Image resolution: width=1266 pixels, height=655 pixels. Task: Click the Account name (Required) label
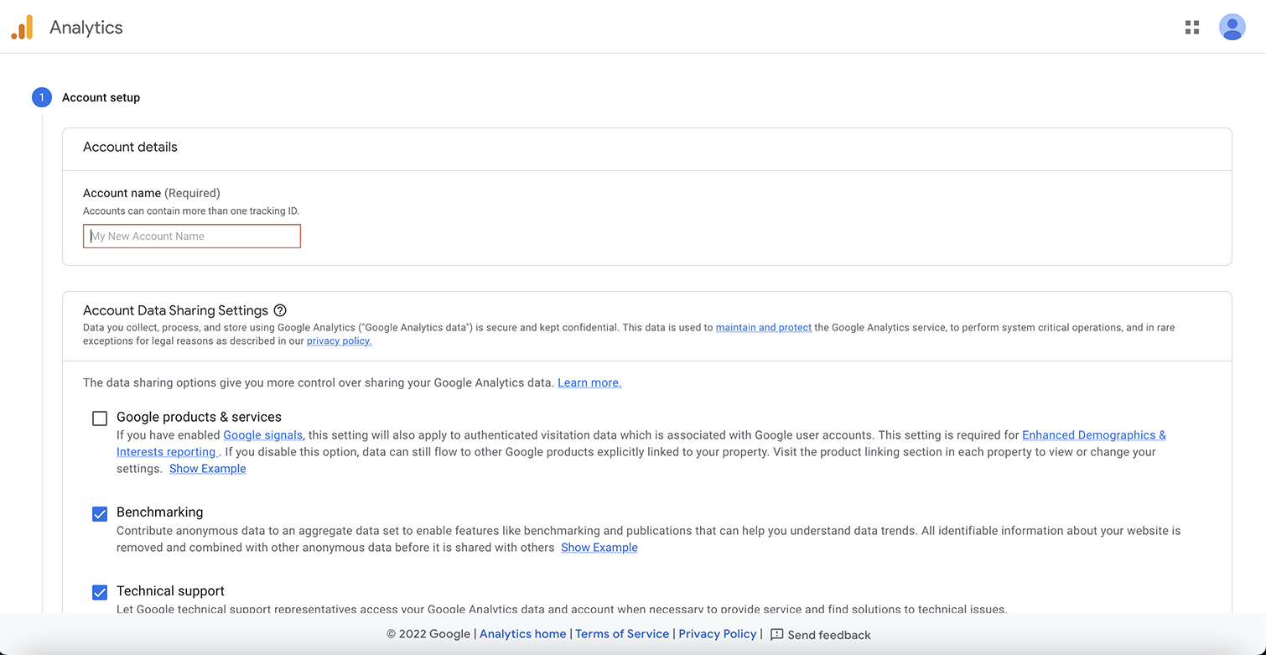coord(152,193)
